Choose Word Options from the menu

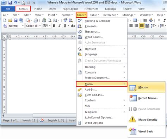coord(102,123)
